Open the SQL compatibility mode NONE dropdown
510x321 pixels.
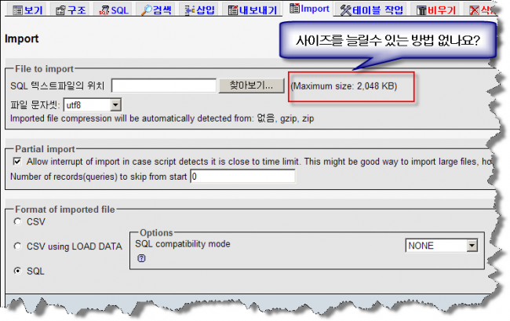point(442,246)
